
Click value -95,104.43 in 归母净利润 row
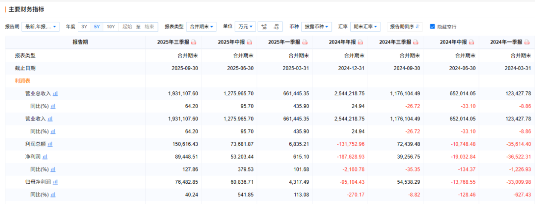point(351,182)
